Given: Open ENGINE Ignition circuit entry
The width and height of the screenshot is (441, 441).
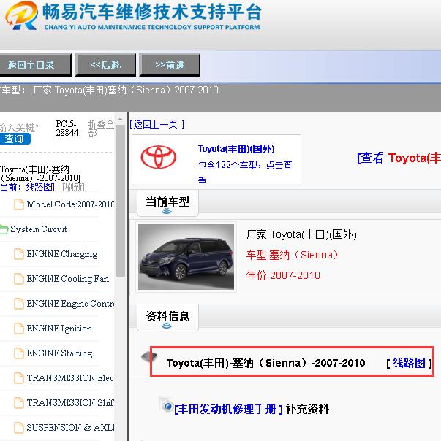Looking at the screenshot, I should [59, 329].
